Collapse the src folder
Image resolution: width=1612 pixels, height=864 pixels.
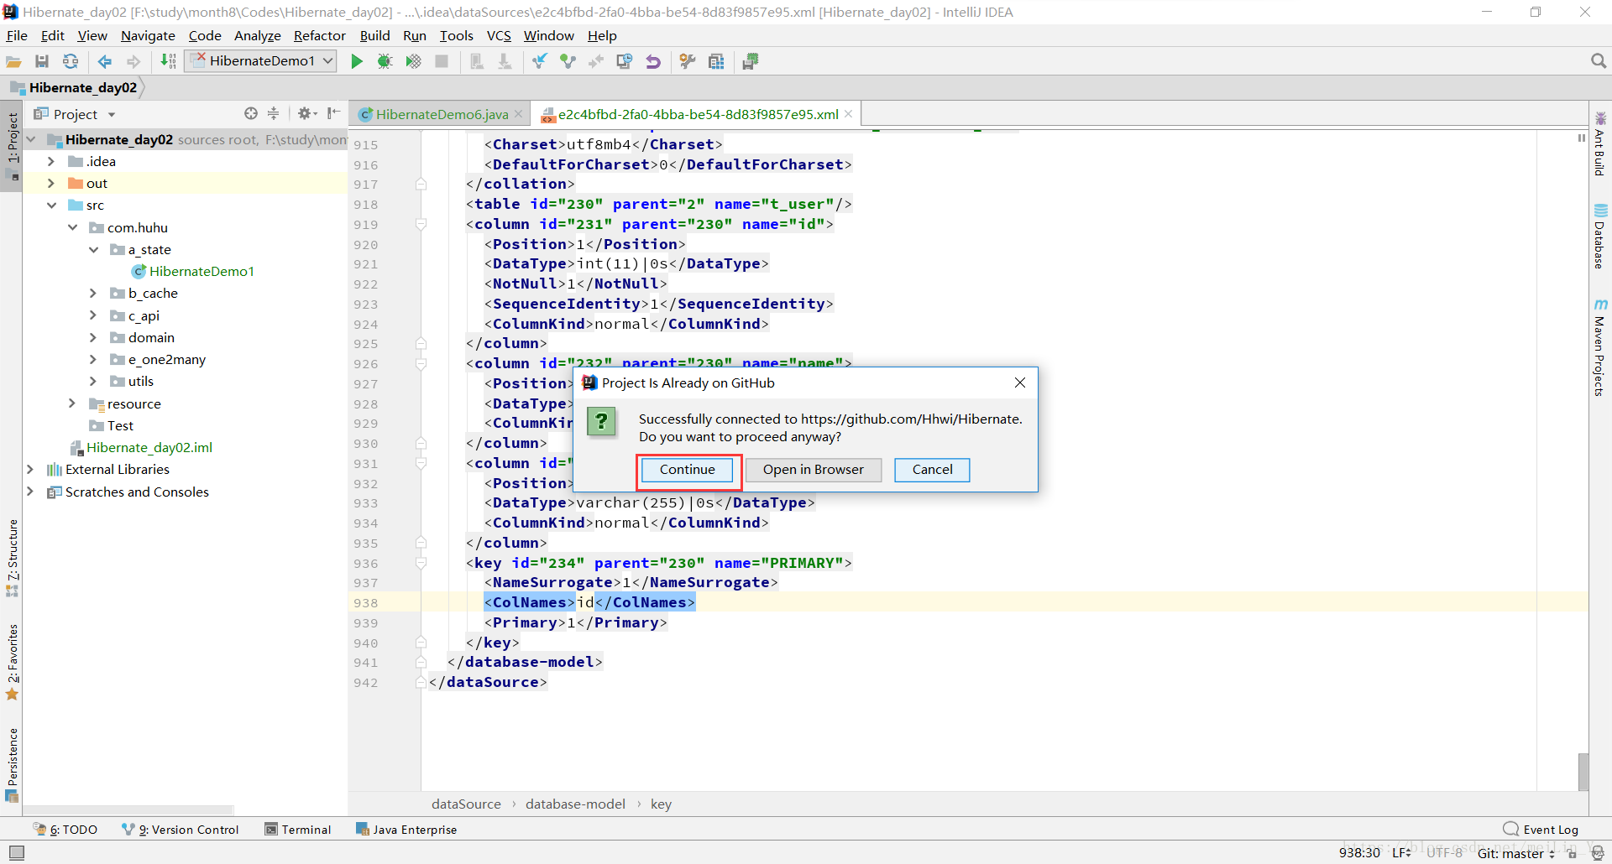coord(51,205)
